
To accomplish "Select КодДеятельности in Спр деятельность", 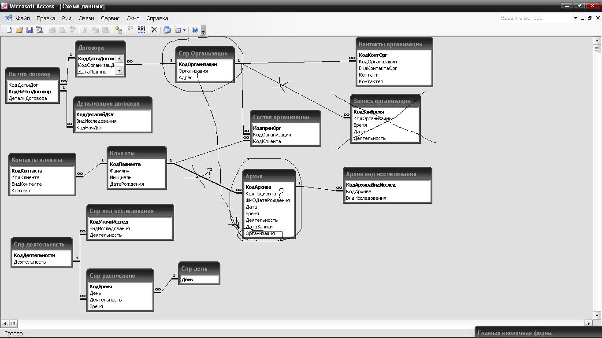I will coord(34,255).
